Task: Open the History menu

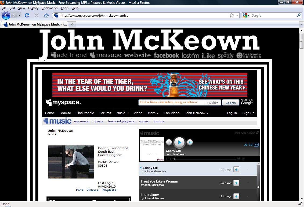Action: point(33,8)
